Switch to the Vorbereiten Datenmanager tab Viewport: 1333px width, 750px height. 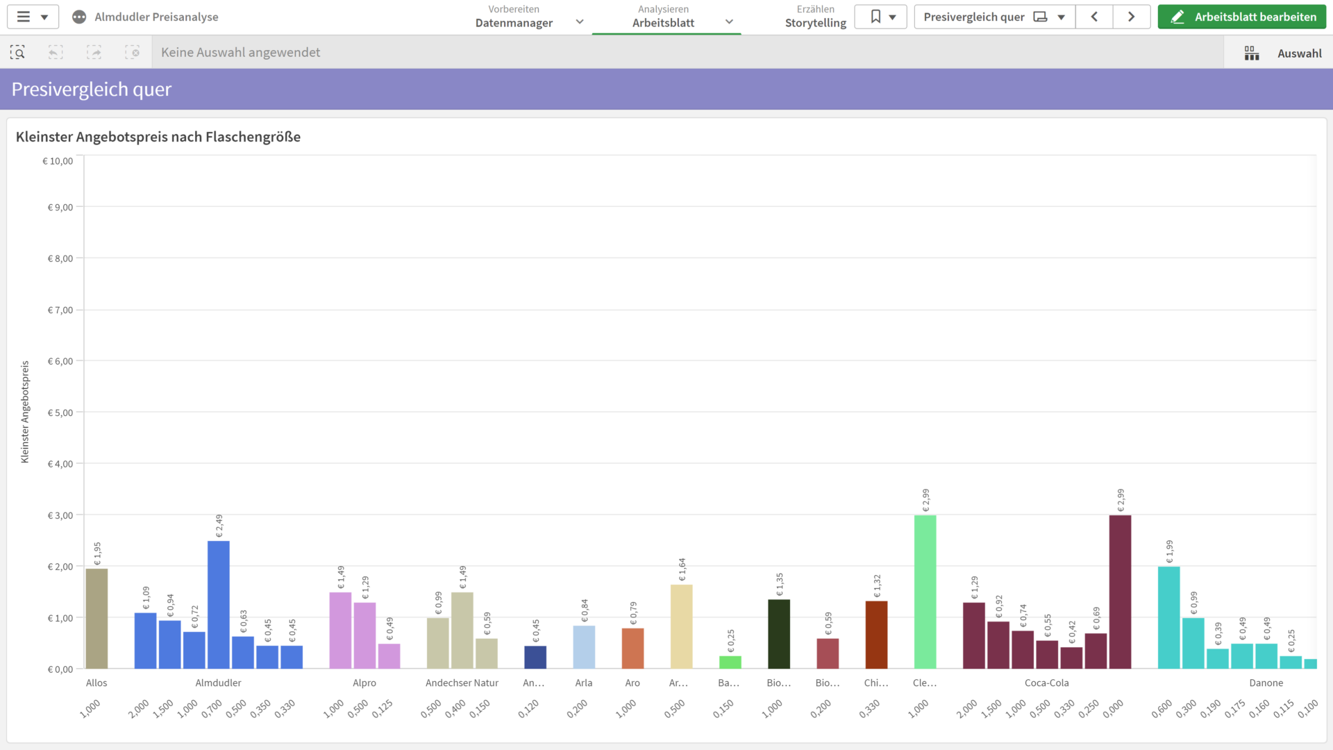[x=514, y=17]
